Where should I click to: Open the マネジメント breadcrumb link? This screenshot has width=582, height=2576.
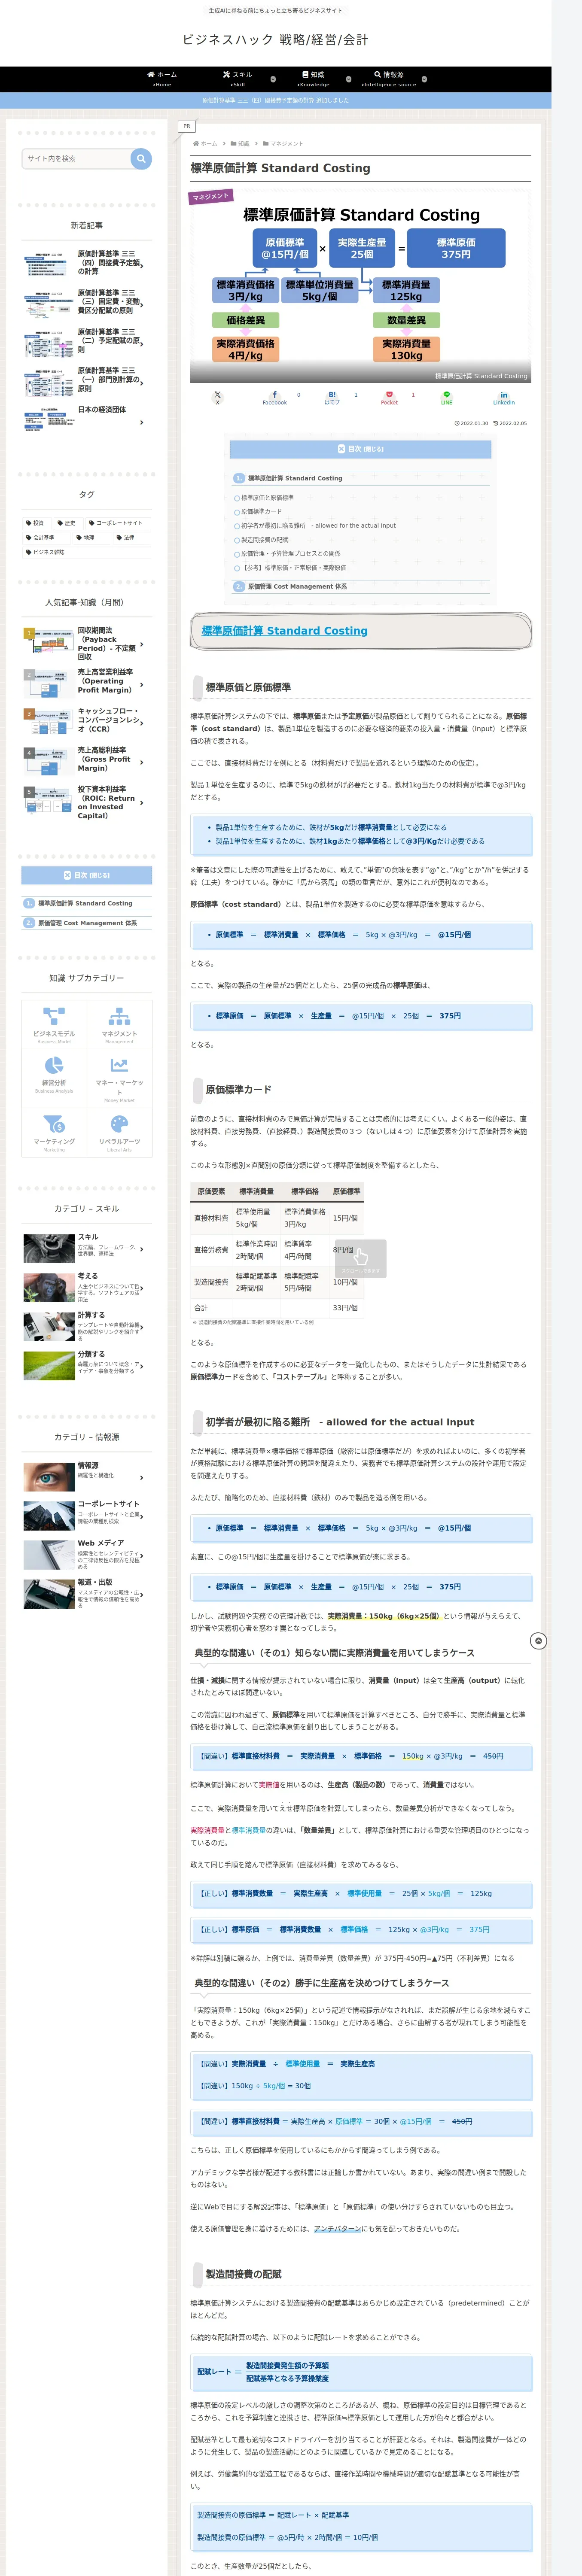click(284, 143)
